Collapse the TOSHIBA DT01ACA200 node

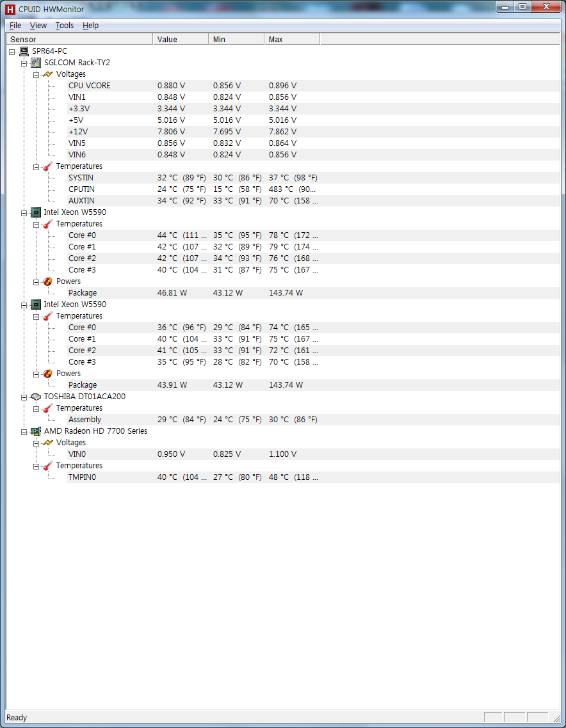click(24, 397)
